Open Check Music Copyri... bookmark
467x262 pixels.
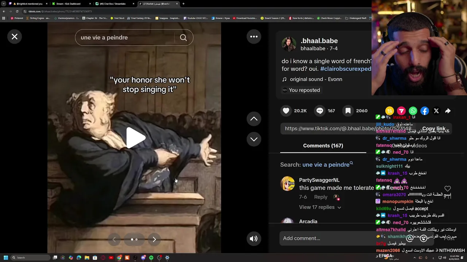point(329,18)
